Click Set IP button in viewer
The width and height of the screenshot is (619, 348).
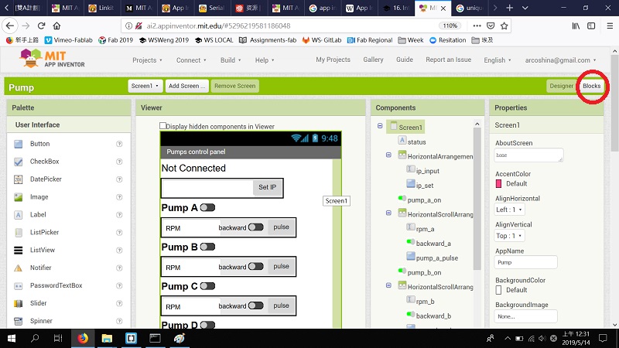[267, 187]
